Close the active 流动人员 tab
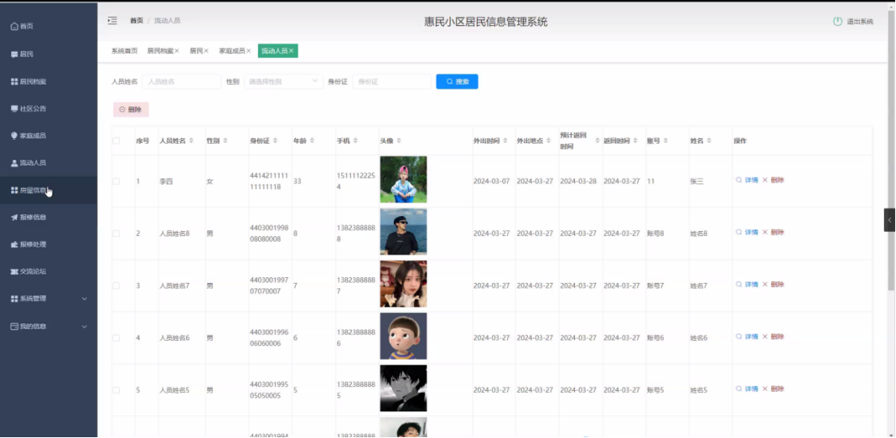The height and width of the screenshot is (438, 896). 291,51
